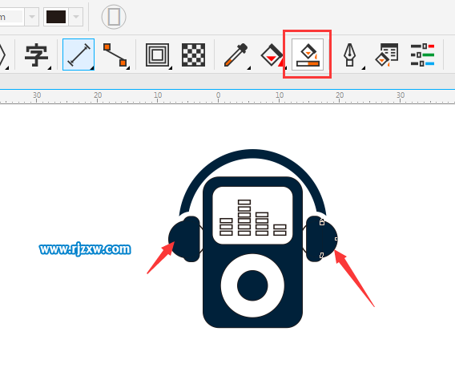Viewport: 455px width, 380px height.
Task: Select the Smart Fill tool
Action: [308, 55]
